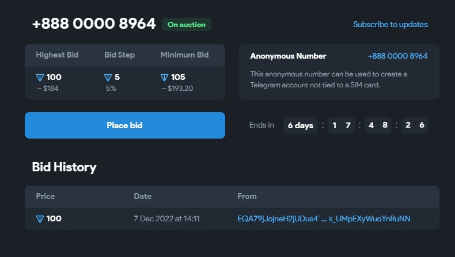Click the TON icon next to Bid Step 5
Image resolution: width=455 pixels, height=257 pixels.
tap(108, 78)
